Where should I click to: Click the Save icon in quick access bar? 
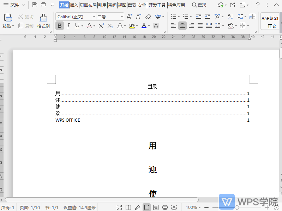[34, 5]
